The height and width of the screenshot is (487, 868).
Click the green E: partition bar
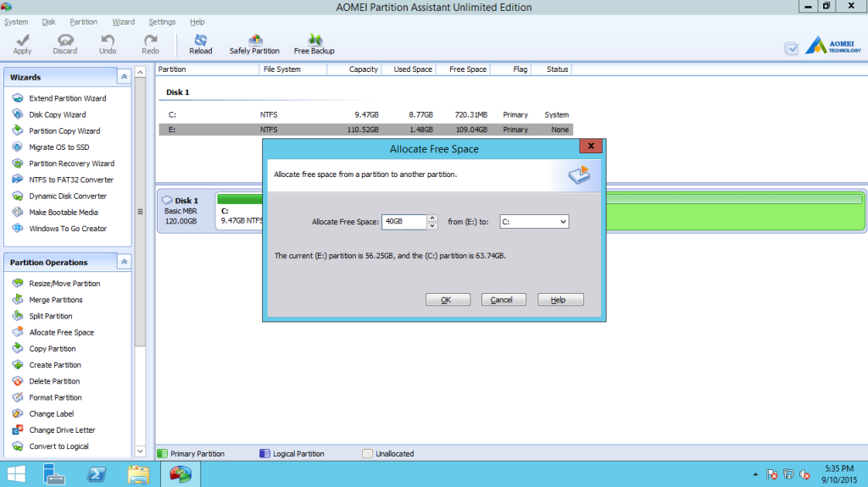(x=735, y=211)
